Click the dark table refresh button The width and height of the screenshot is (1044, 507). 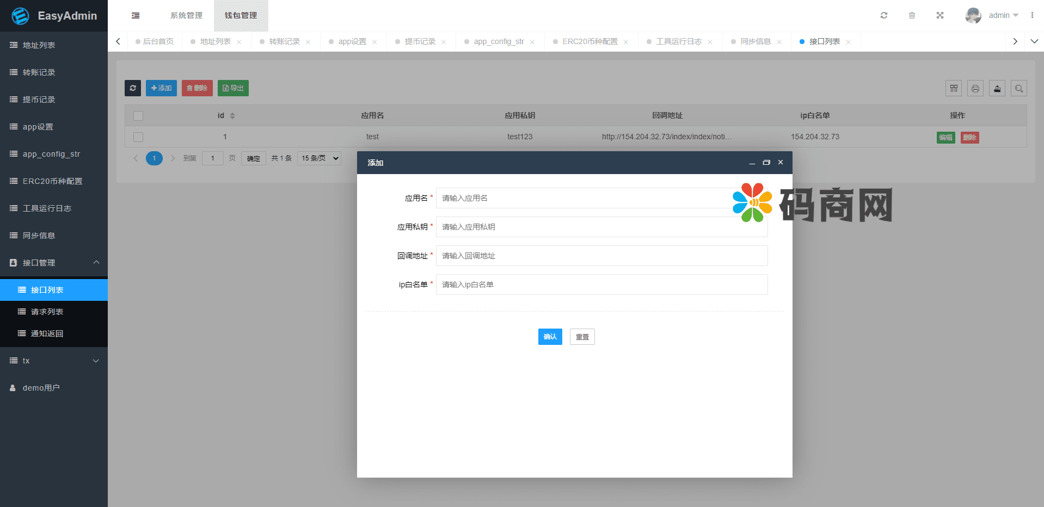click(x=133, y=88)
